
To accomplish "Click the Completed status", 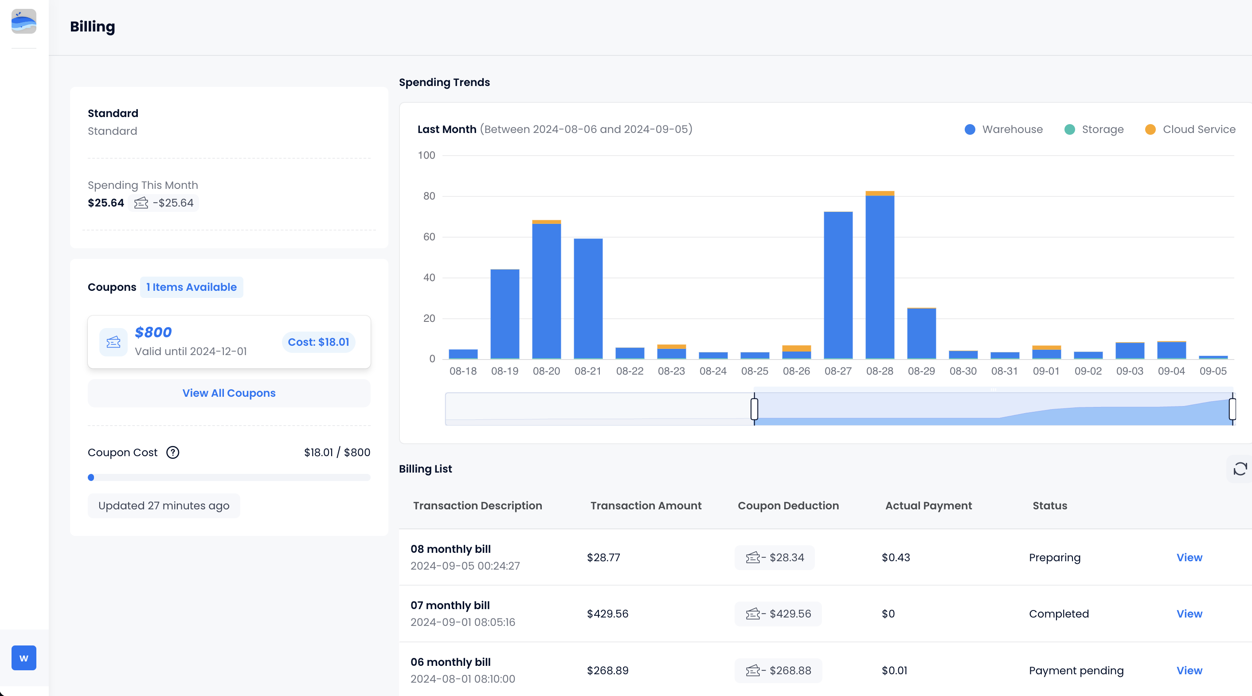I will (1059, 614).
